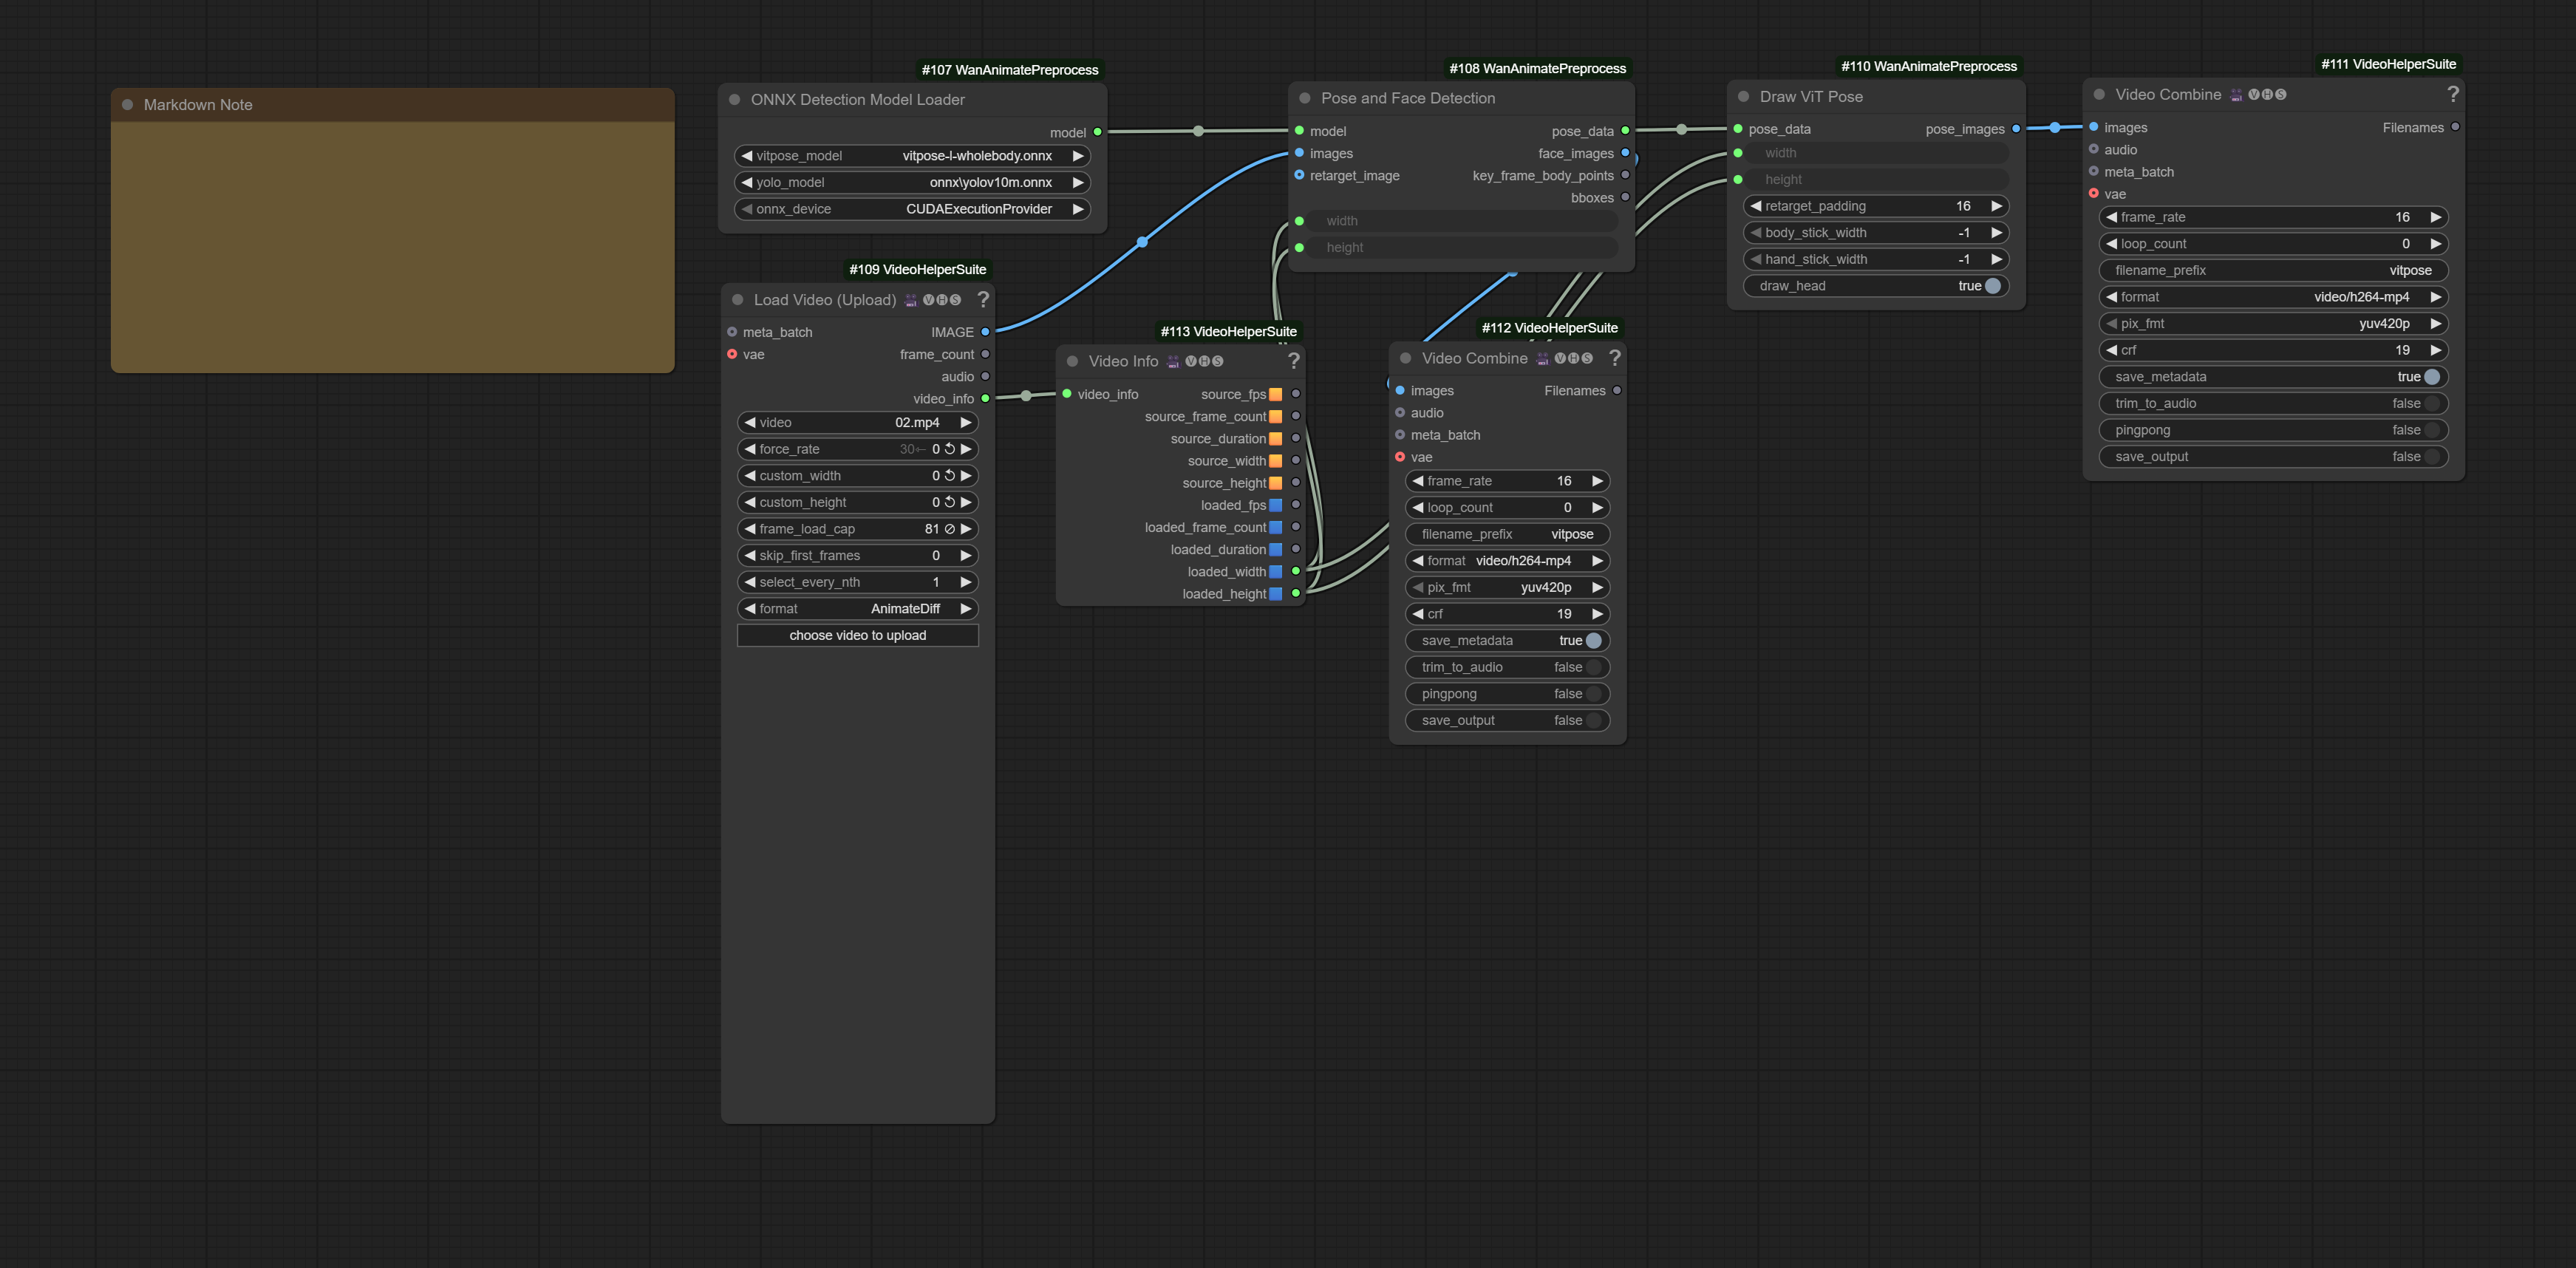Click frame_load_cap disabled icon in Load Video

point(950,529)
